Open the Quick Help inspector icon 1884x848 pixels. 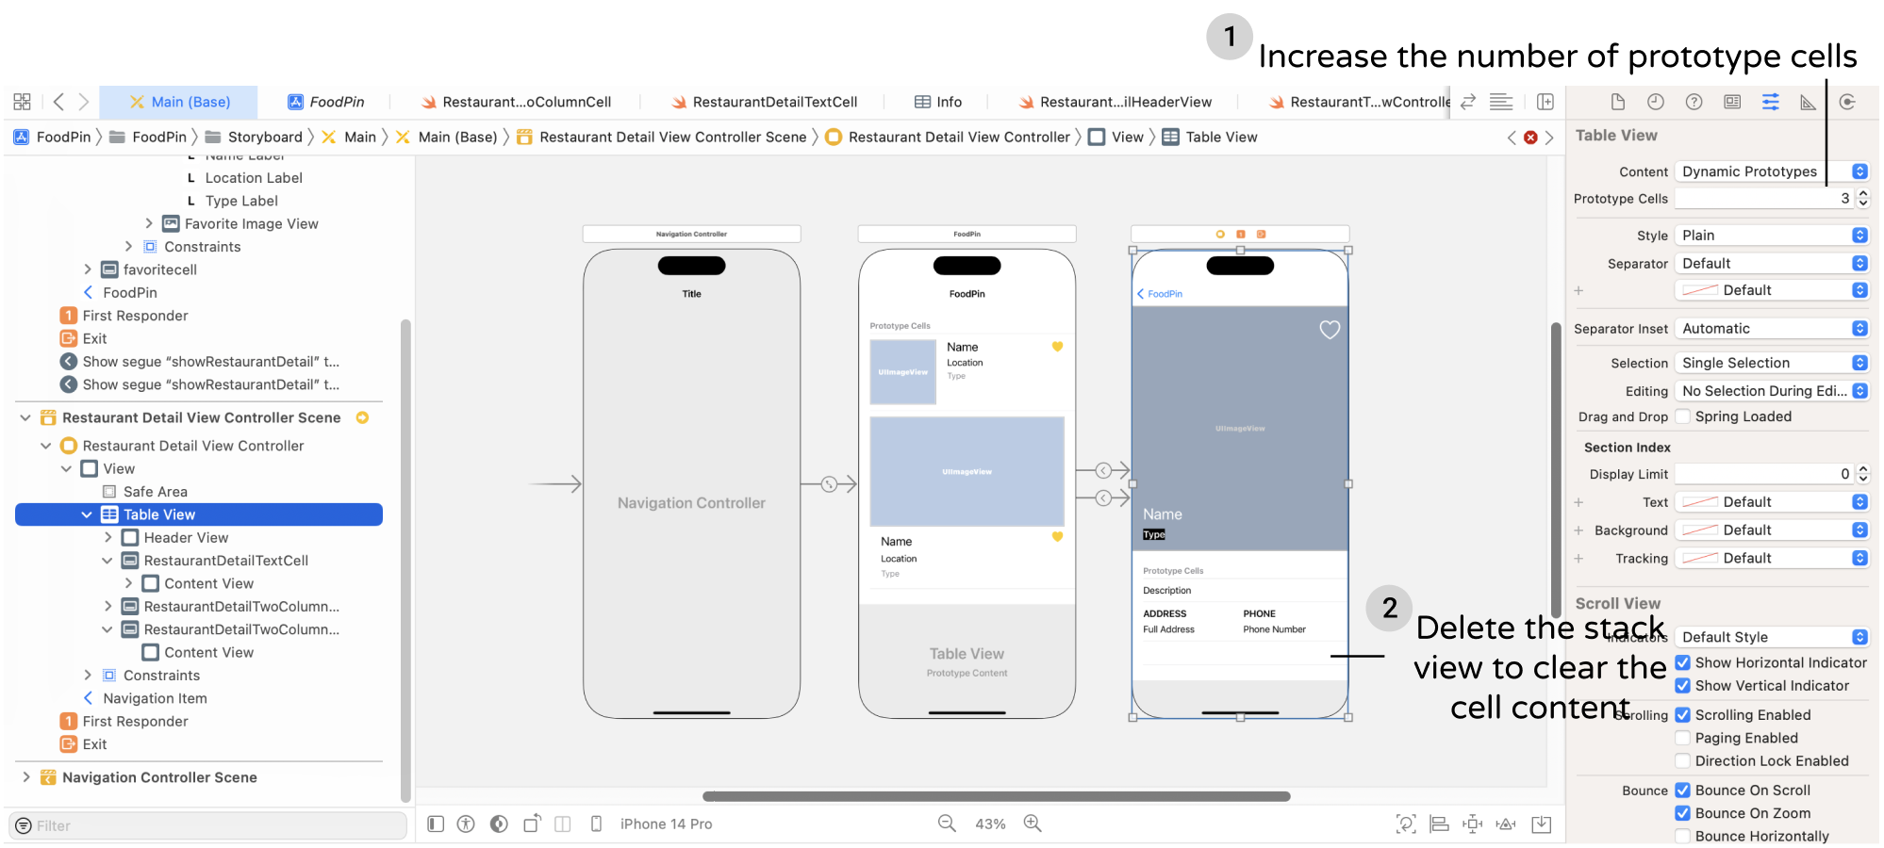(1694, 102)
